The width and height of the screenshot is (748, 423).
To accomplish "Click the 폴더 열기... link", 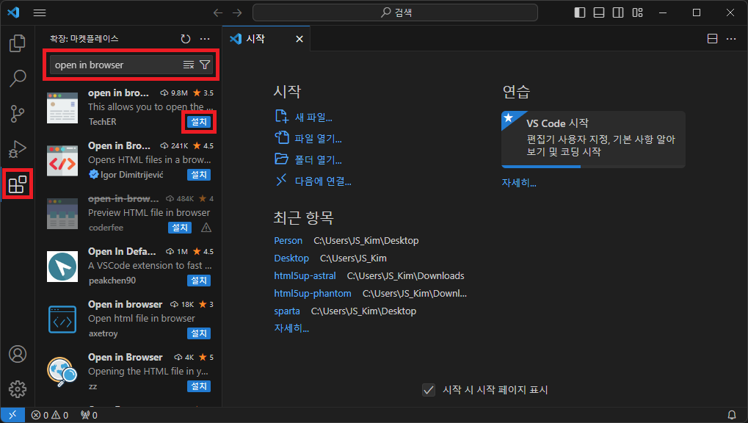I will pos(318,160).
